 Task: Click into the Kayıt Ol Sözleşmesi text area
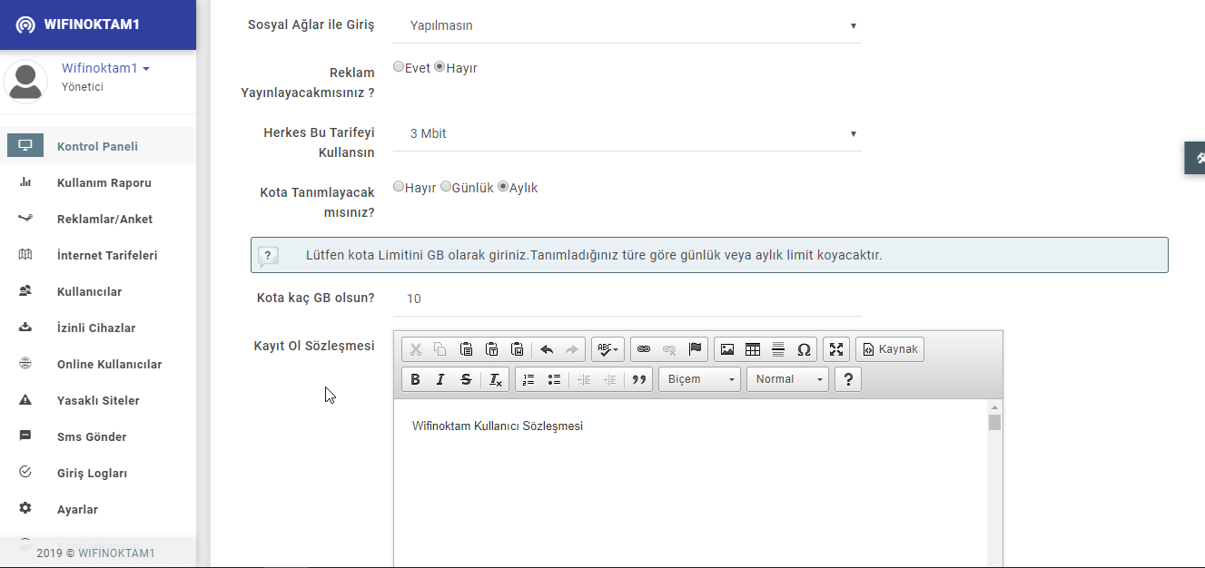pyautogui.click(x=690, y=484)
